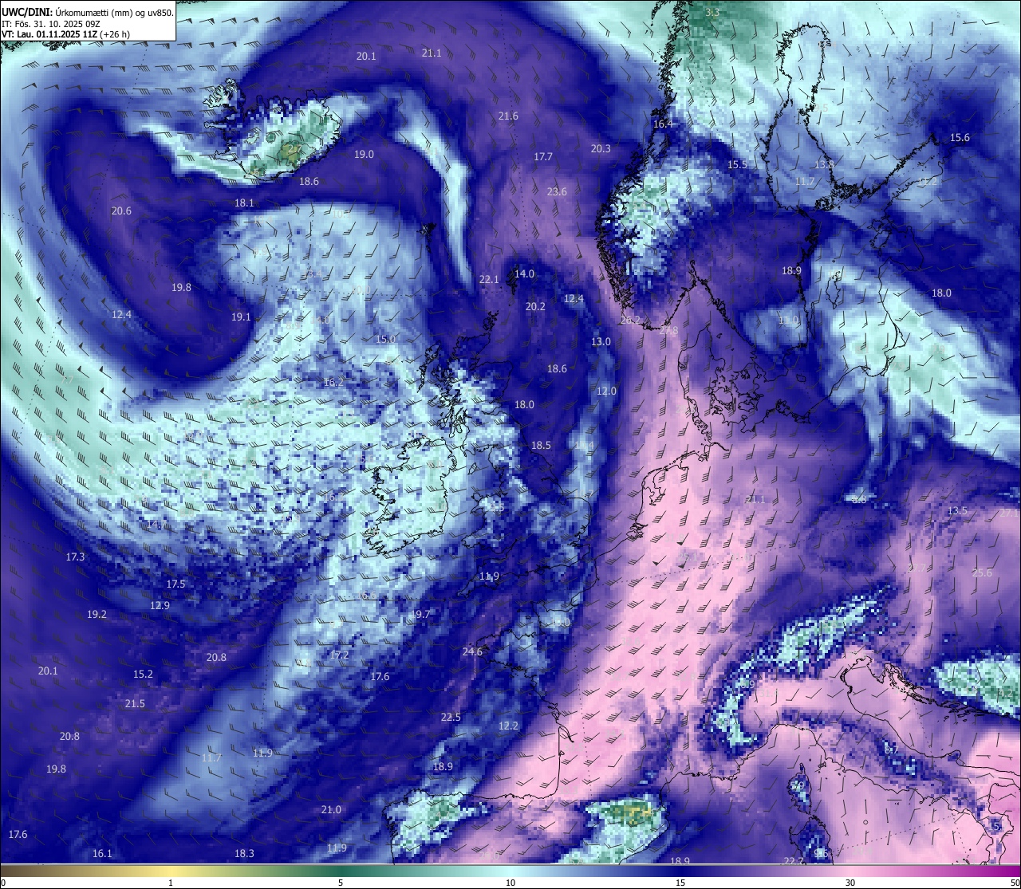
Task: Select the 25.6 value label
Action: click(x=982, y=573)
